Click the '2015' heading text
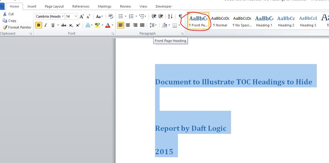Screen dimensions: 329x163 coord(164,151)
